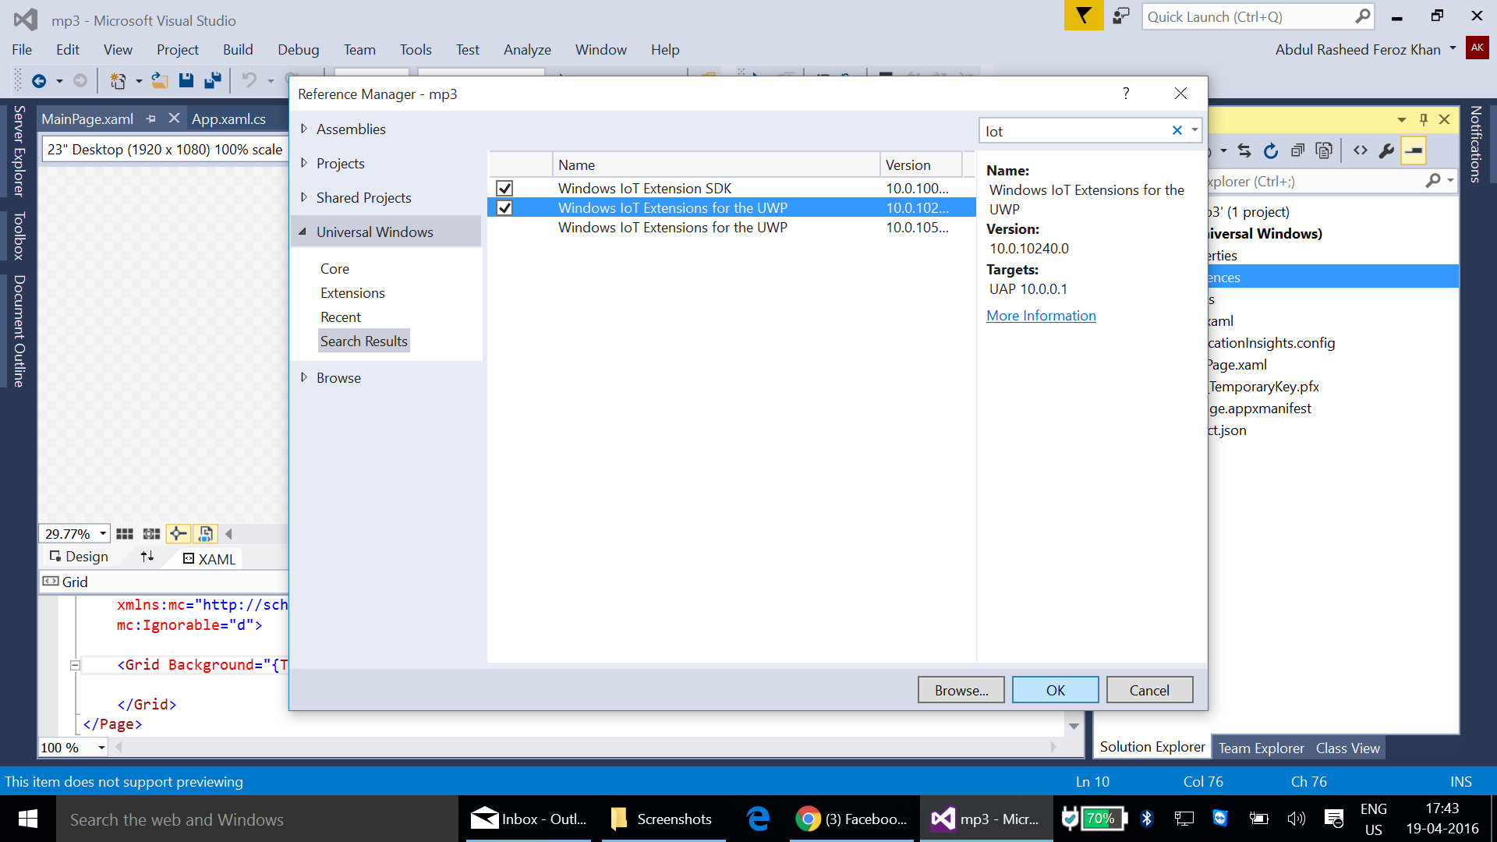Open the Action Center tray icon

[1334, 819]
